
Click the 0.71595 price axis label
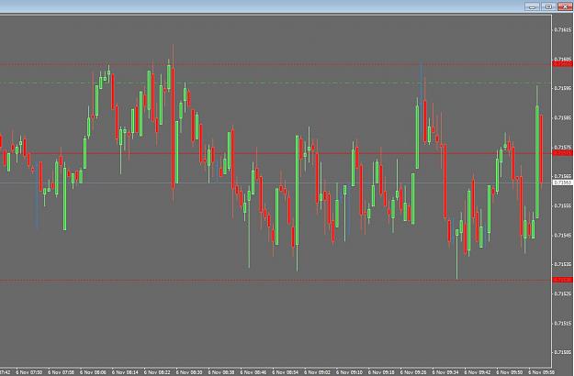[x=563, y=88]
